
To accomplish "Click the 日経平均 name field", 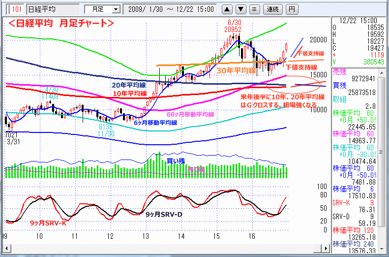I will [x=53, y=9].
